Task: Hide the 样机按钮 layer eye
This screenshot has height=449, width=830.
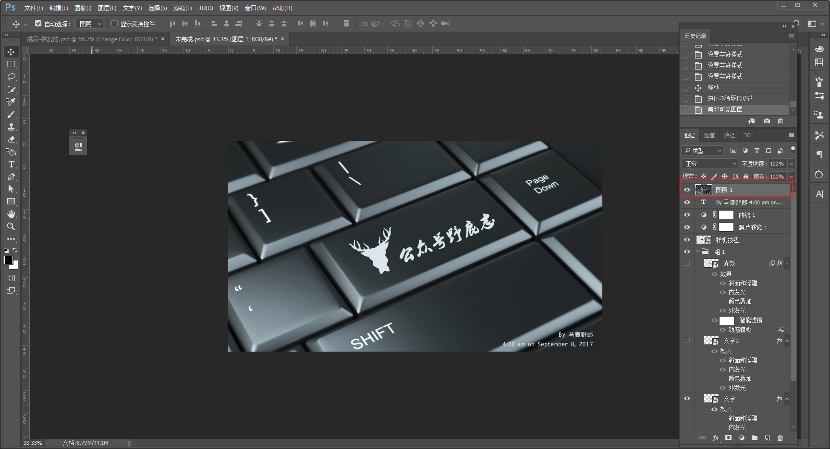Action: click(687, 240)
